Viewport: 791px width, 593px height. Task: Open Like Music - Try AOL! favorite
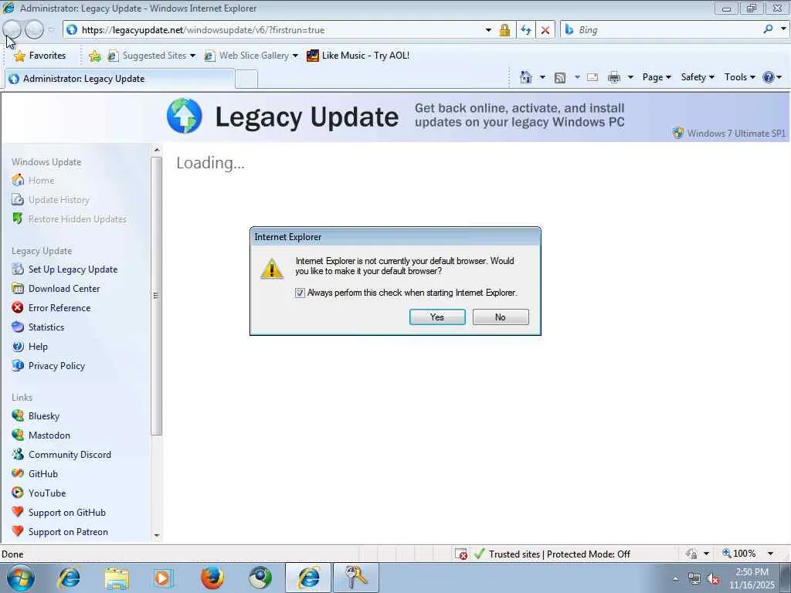click(358, 56)
